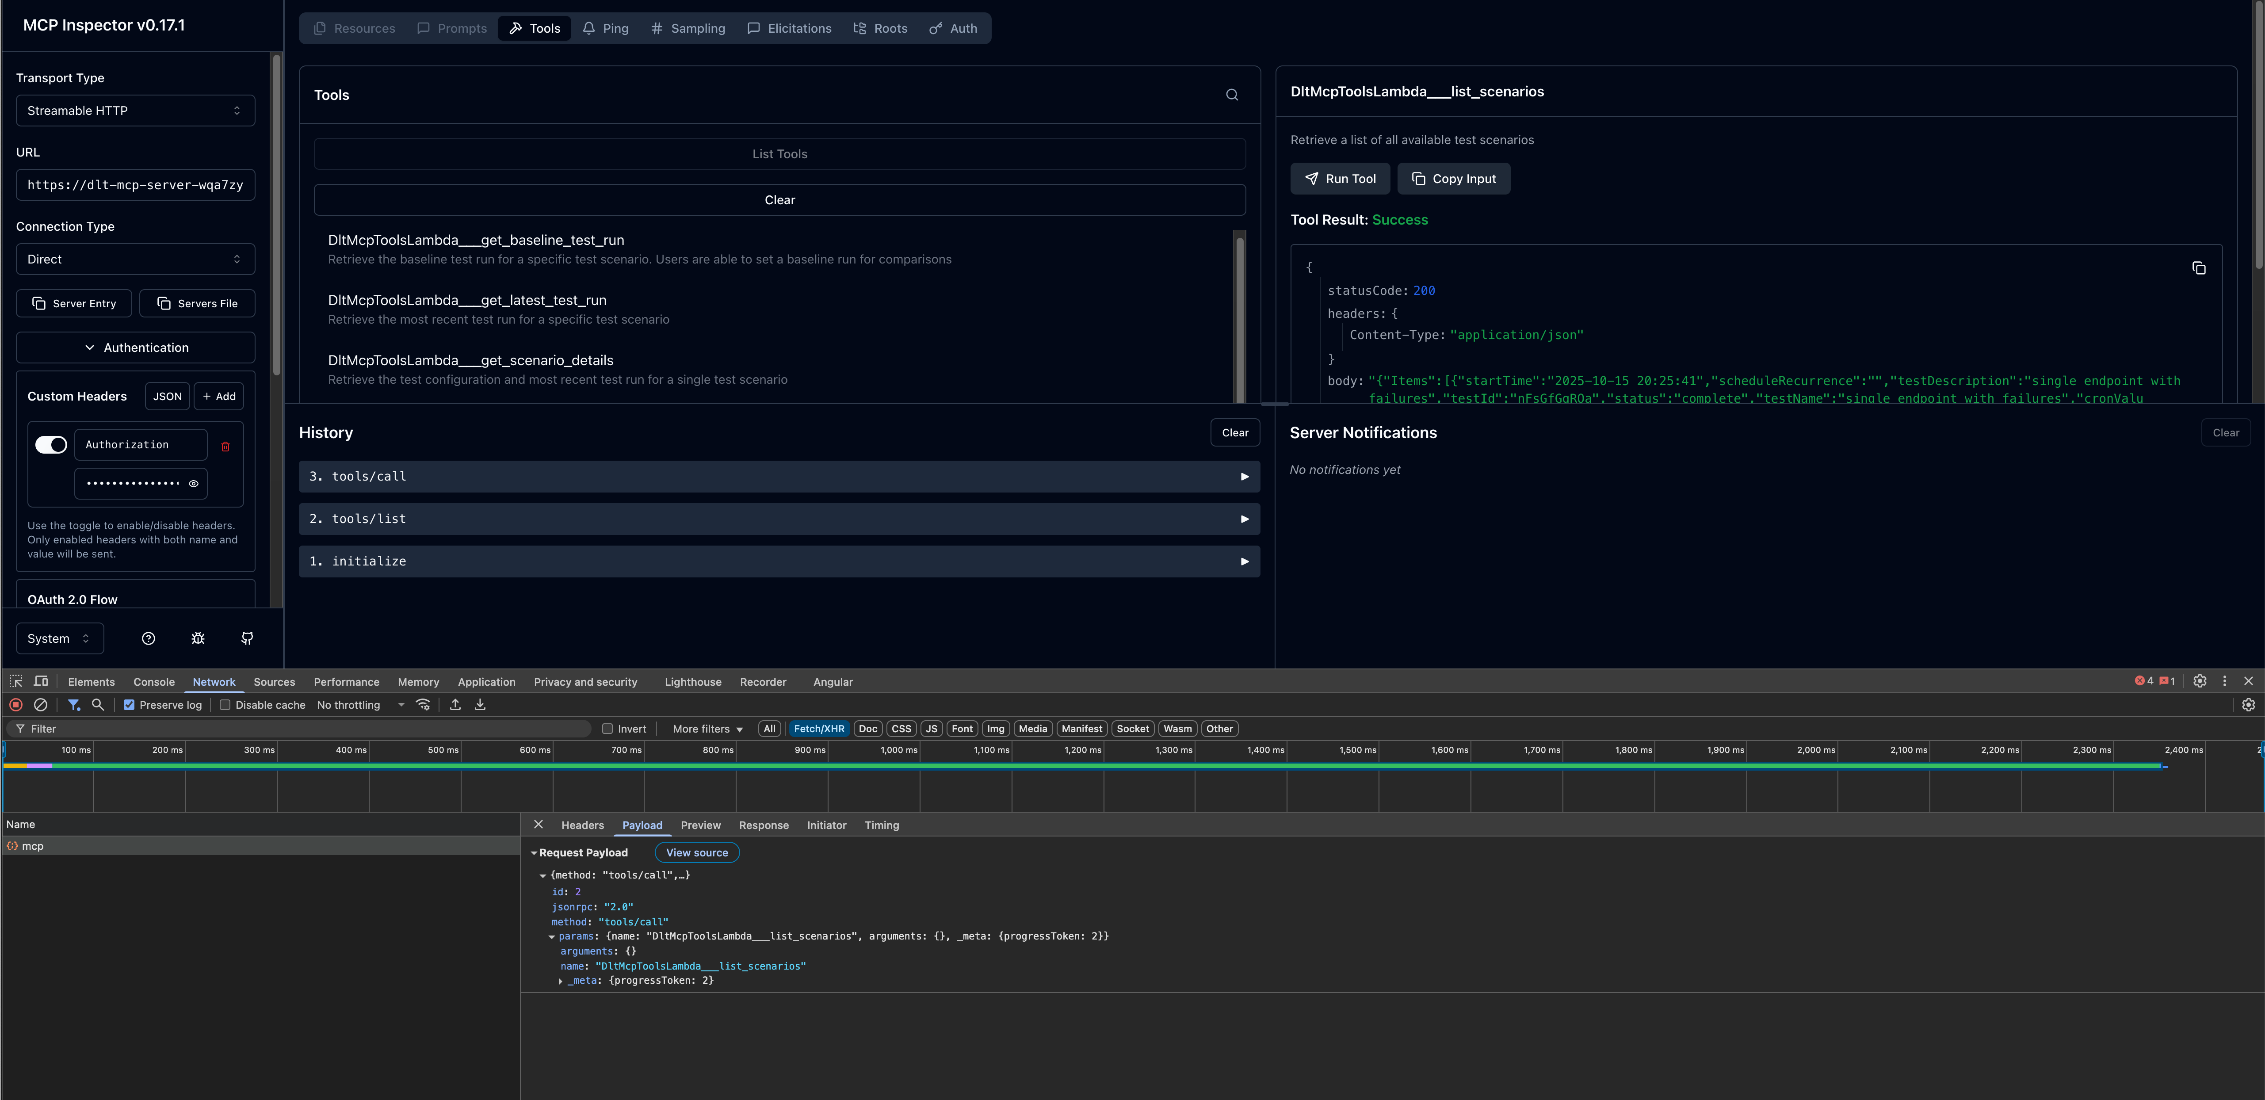Clear the network log using the clear icon
Image resolution: width=2265 pixels, height=1100 pixels.
coord(40,704)
